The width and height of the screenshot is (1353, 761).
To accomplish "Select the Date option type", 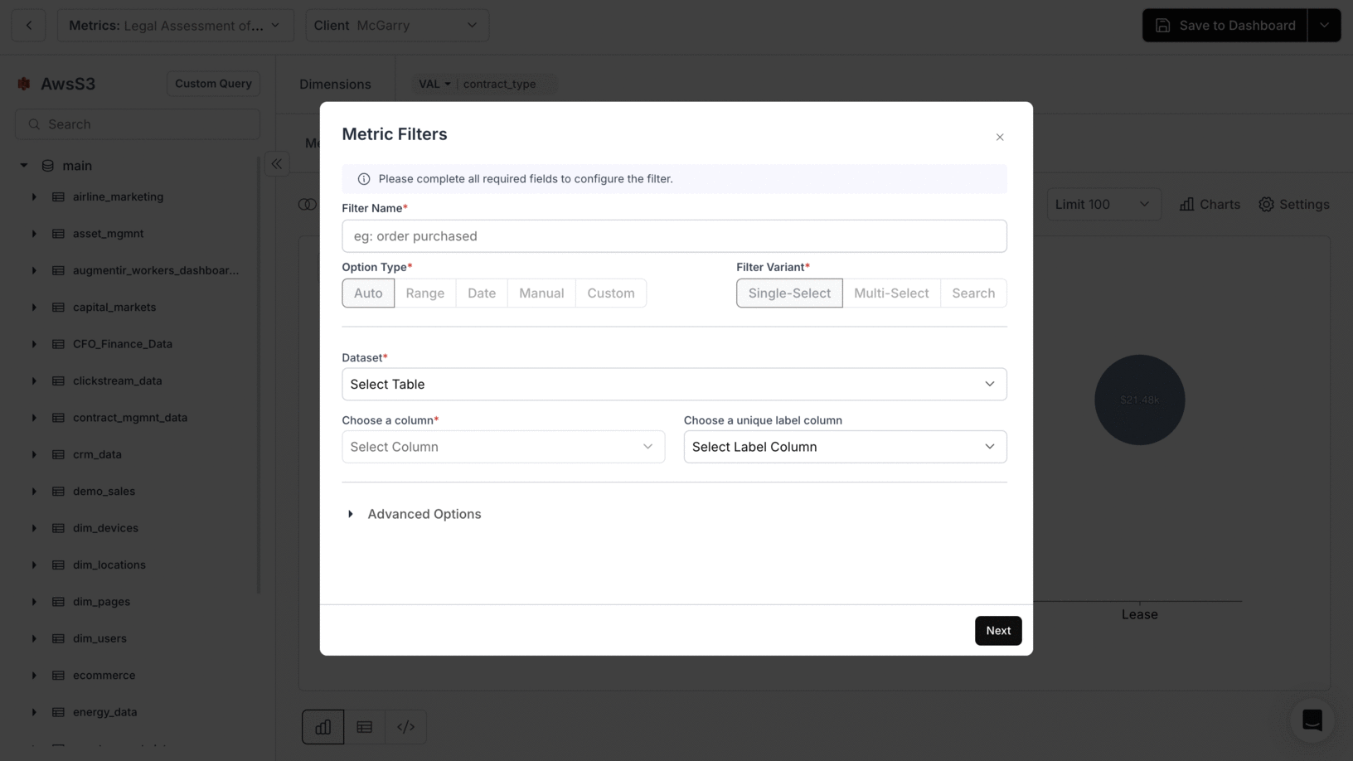I will (481, 293).
